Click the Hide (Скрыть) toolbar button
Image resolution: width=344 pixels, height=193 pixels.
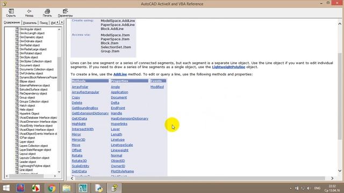pos(11,13)
